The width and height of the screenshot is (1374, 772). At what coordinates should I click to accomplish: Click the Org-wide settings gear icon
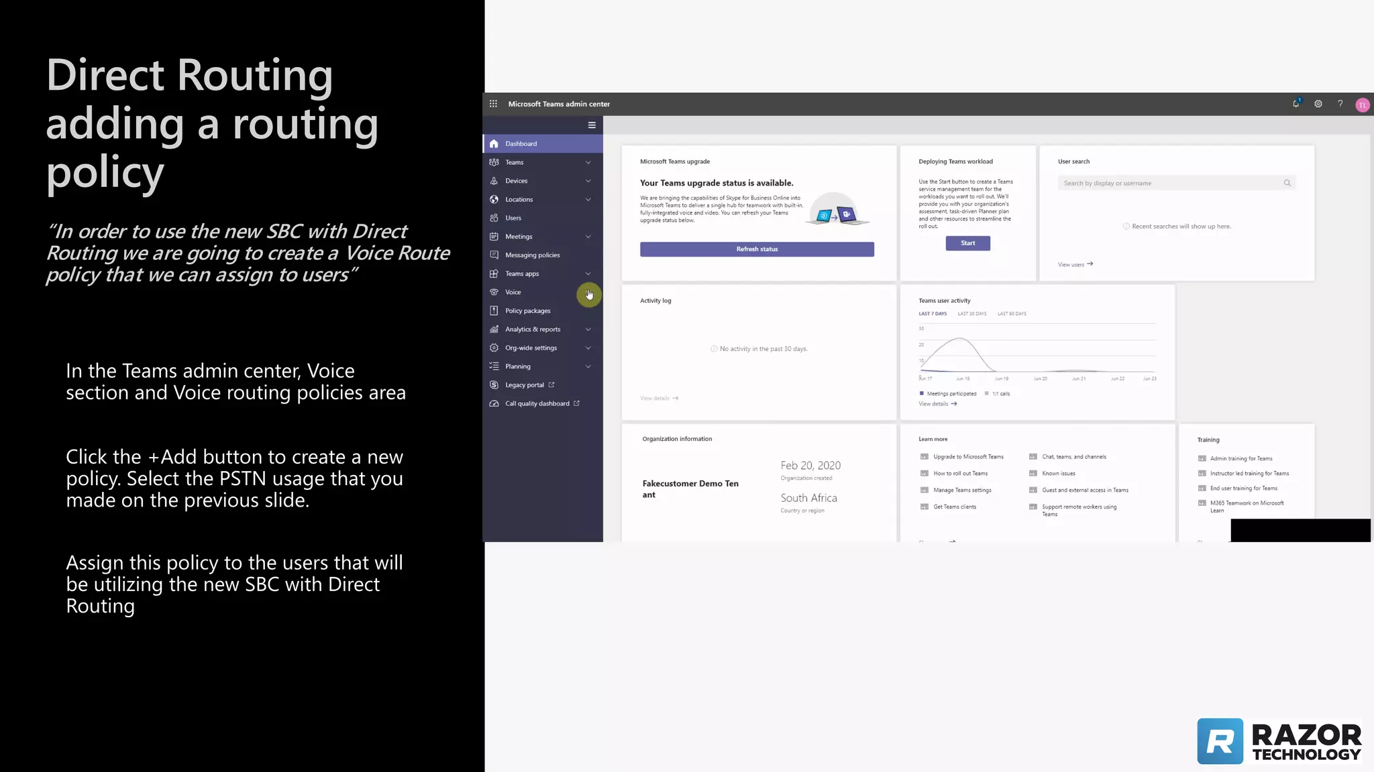point(494,348)
